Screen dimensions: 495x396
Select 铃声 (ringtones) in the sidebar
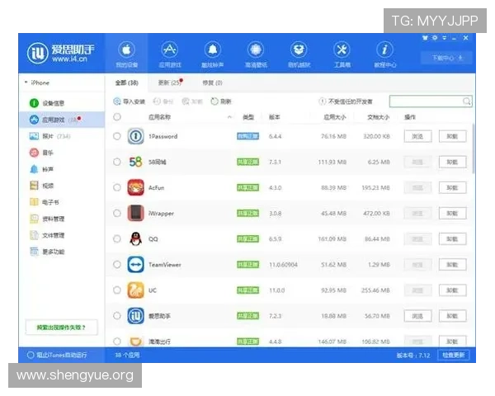click(x=41, y=169)
